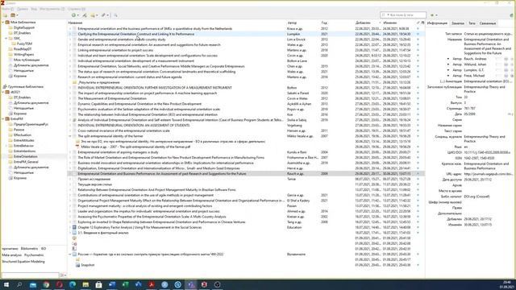
Task: Collapse the Россия — Хорватия web page item
Action: [70, 255]
